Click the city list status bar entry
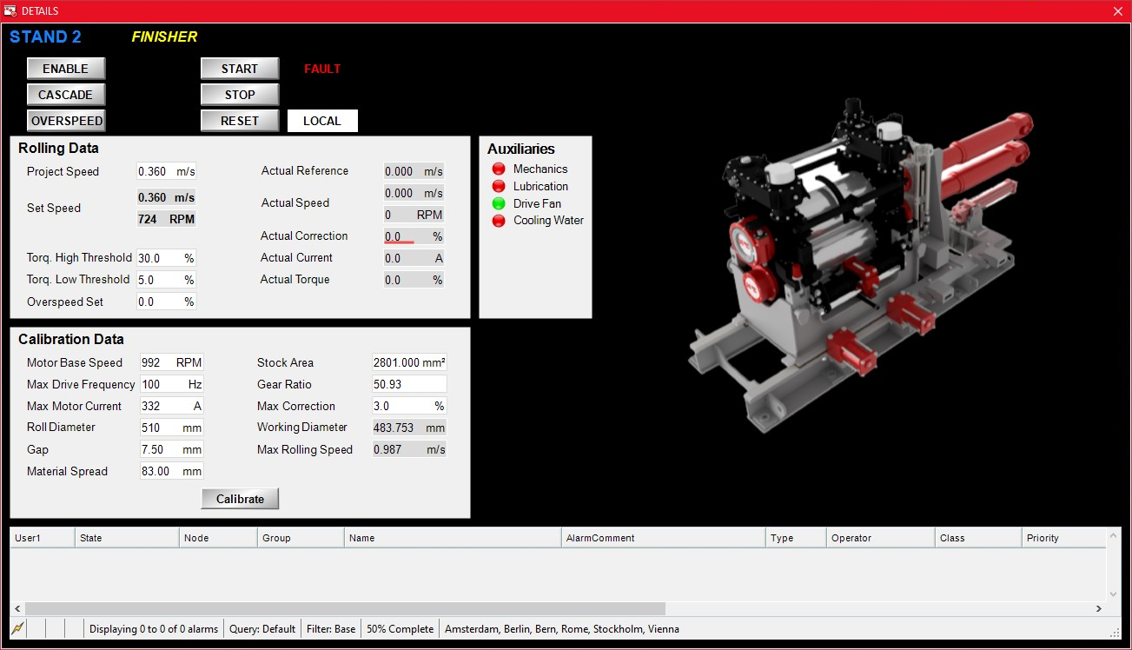This screenshot has height=650, width=1132. 562,628
